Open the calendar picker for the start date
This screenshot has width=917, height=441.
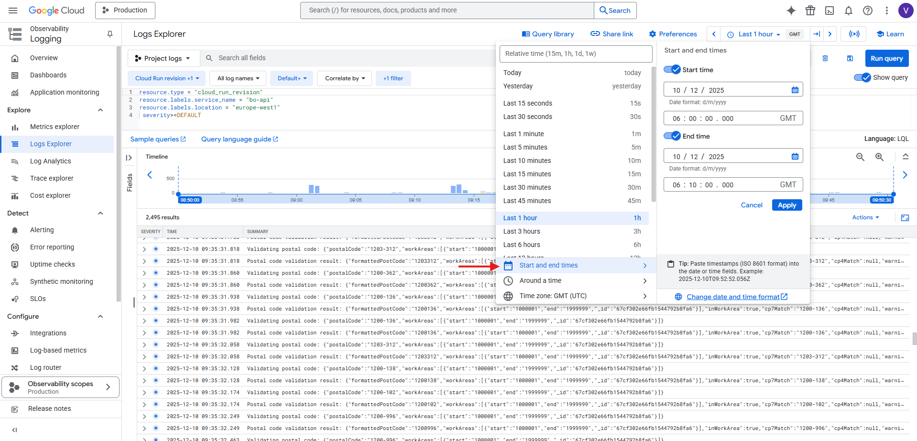tap(795, 89)
